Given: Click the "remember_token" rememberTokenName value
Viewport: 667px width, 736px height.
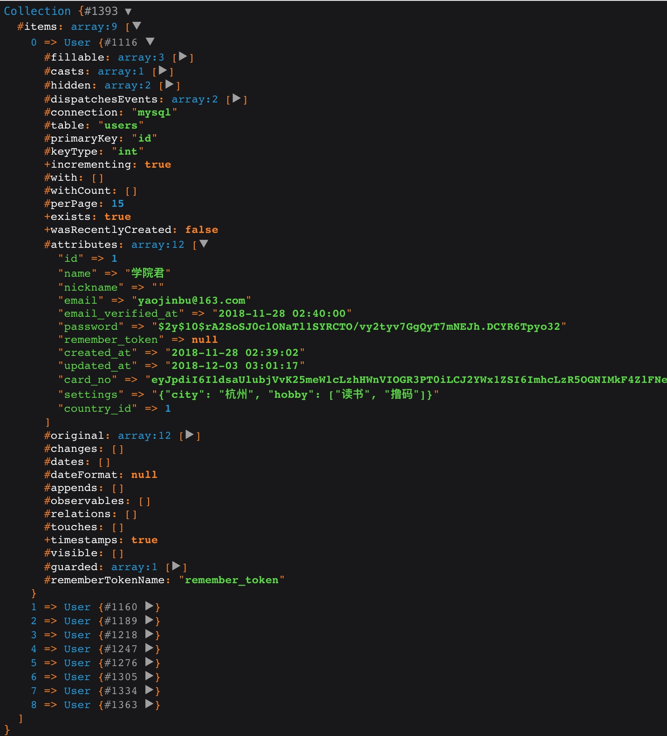Looking at the screenshot, I should pos(232,580).
